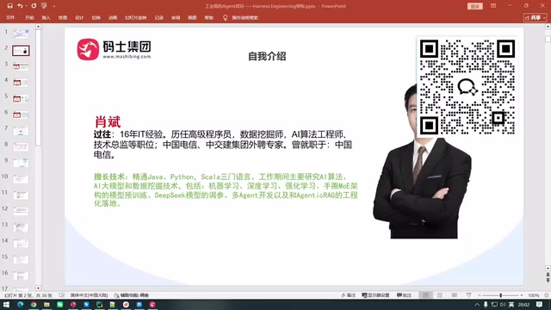
Task: Open ribbon display options icon
Action: point(493,6)
